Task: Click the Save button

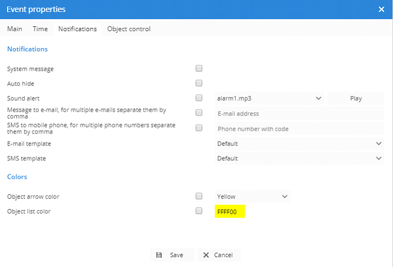Action: click(x=170, y=255)
